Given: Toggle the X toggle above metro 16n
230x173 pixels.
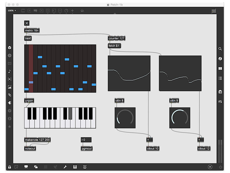Looking at the screenshot, I should pos(27,23).
